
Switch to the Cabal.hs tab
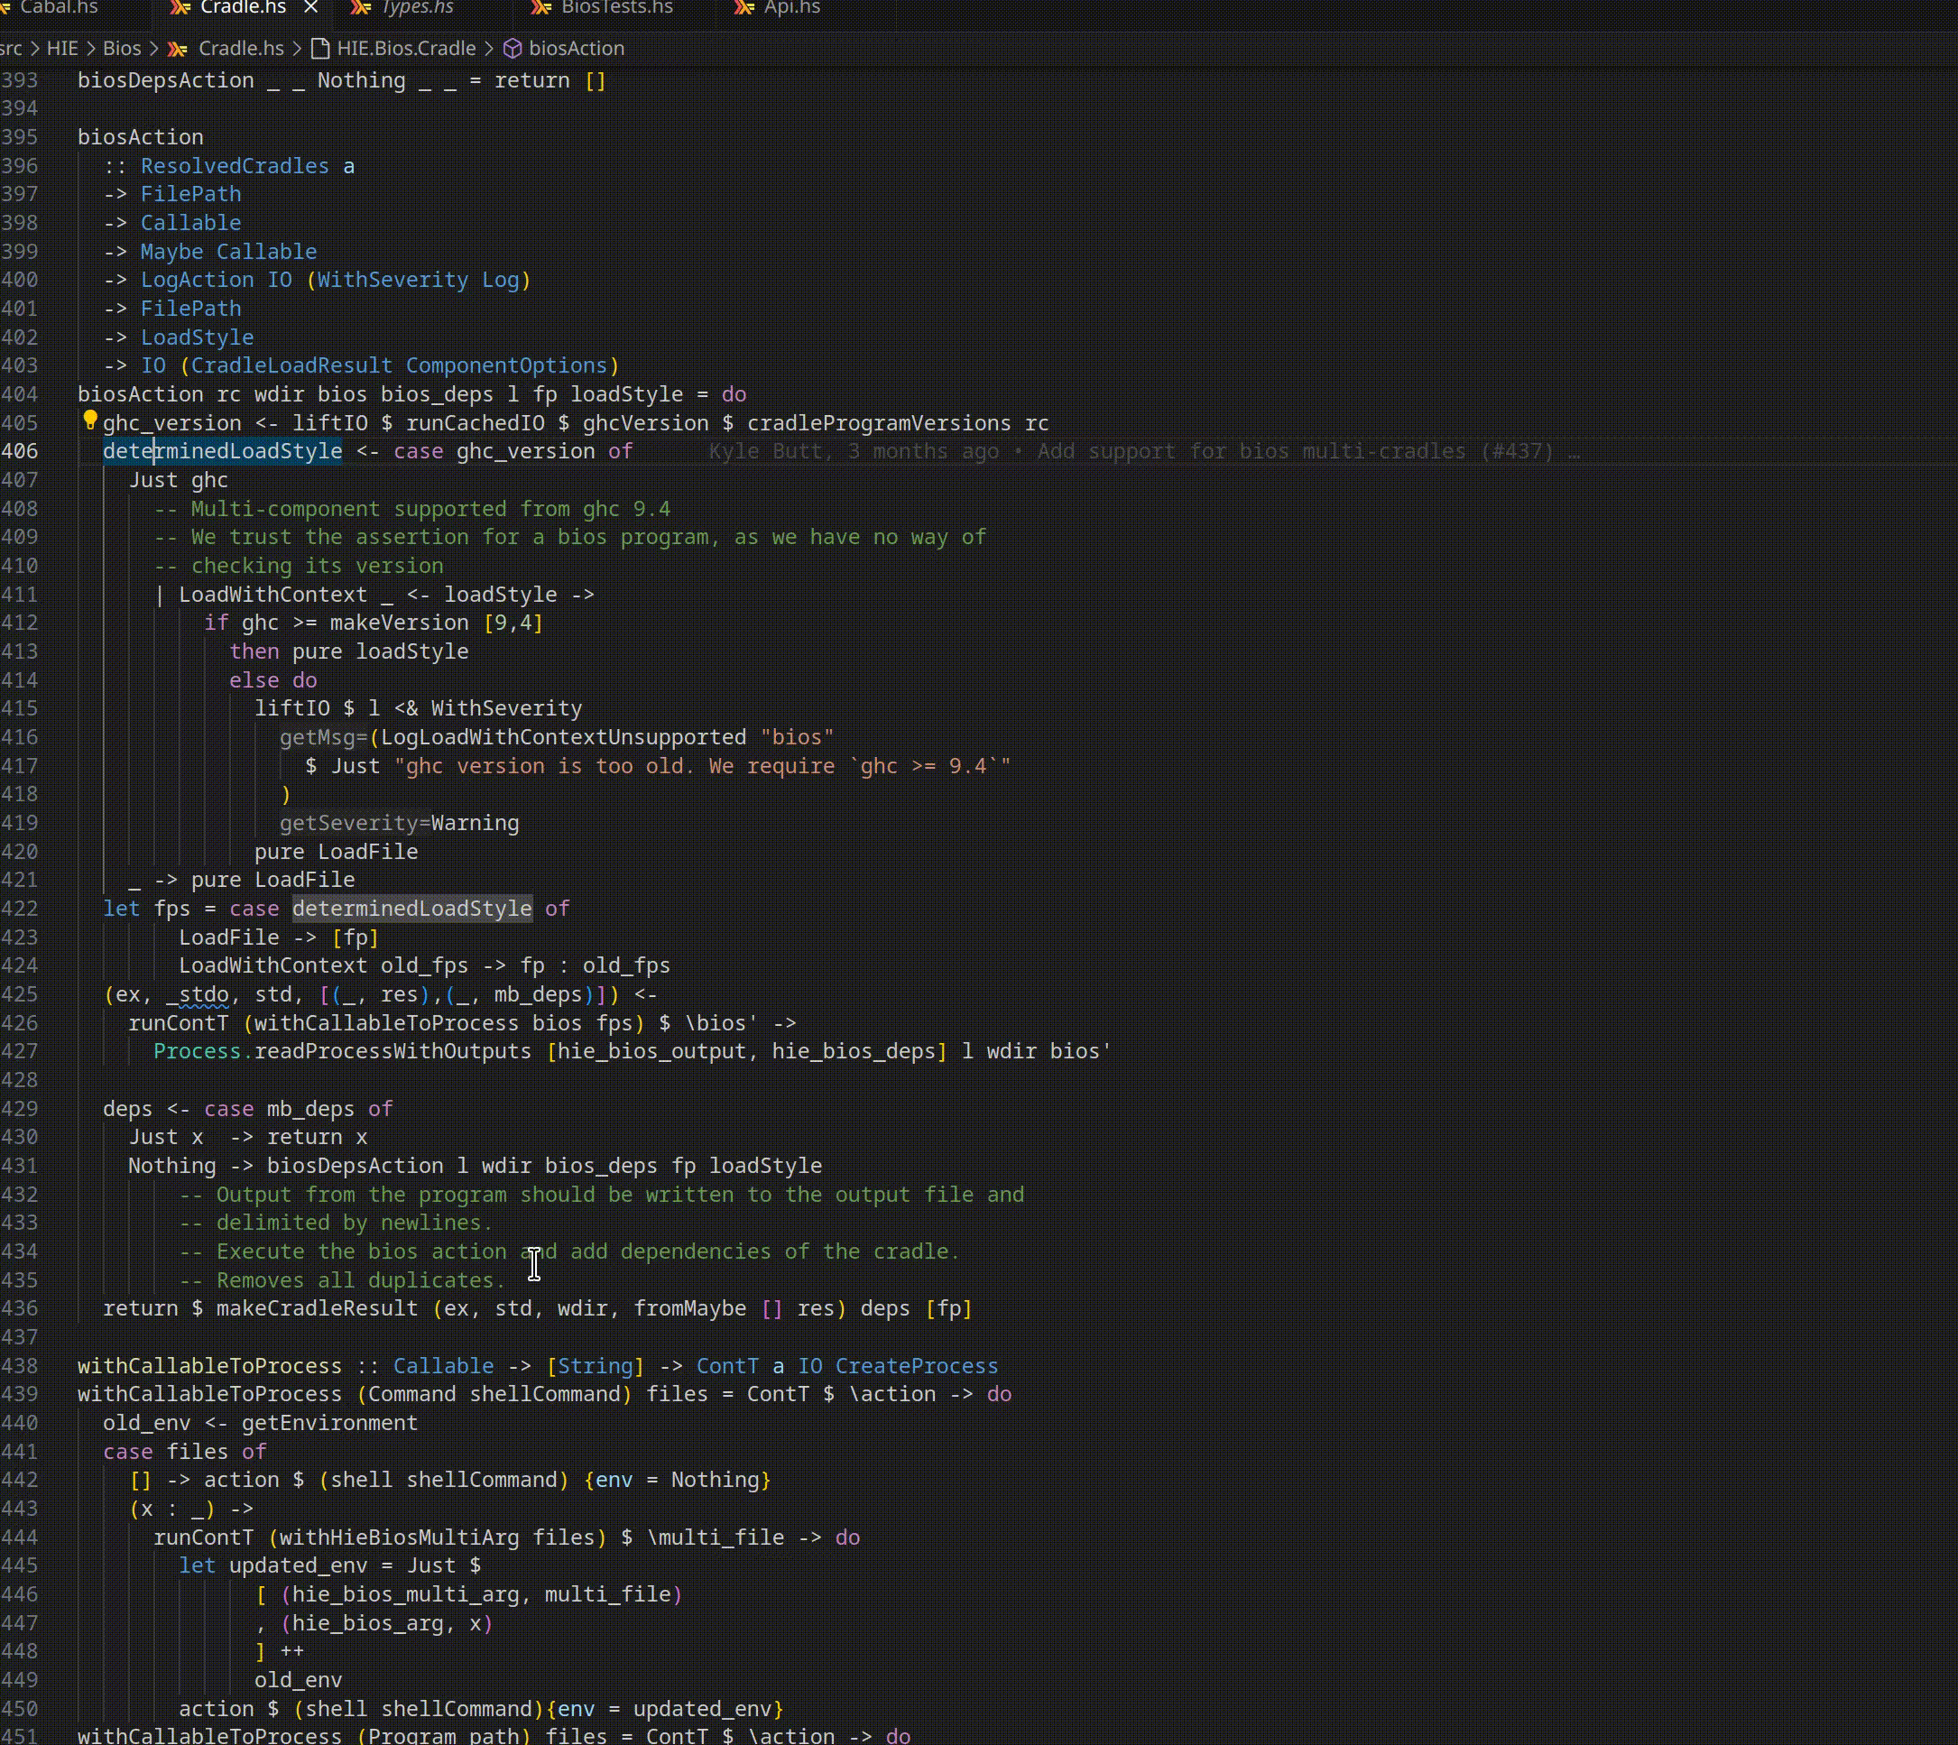(59, 8)
